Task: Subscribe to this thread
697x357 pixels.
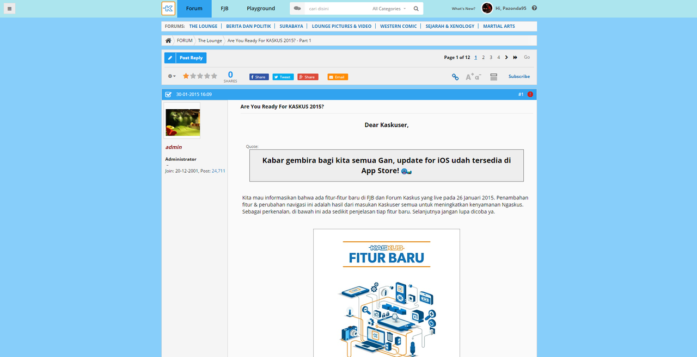Action: [519, 77]
